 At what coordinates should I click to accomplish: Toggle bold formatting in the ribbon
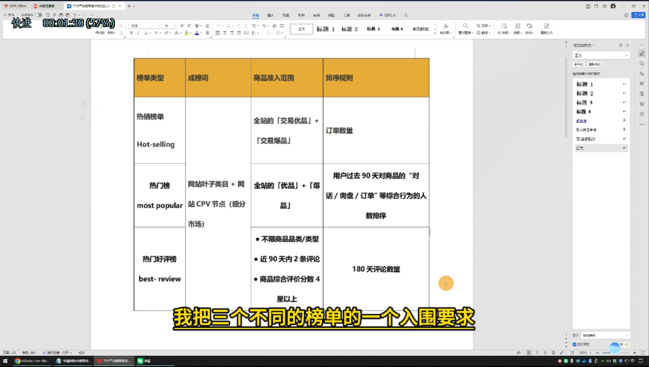click(x=131, y=33)
